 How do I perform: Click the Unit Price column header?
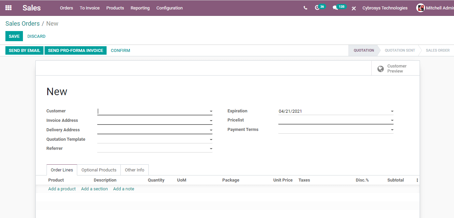(283, 180)
